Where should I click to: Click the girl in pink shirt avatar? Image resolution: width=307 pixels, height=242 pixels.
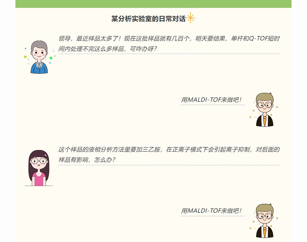39,168
